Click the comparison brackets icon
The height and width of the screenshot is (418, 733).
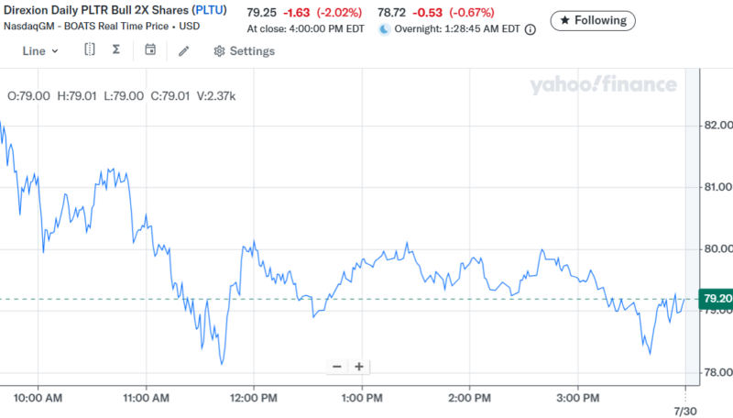point(89,50)
